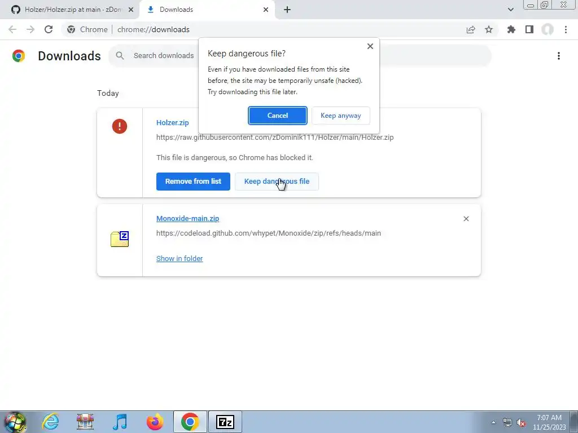Open the Extensions puzzle icon
Image resolution: width=578 pixels, height=433 pixels.
click(511, 29)
